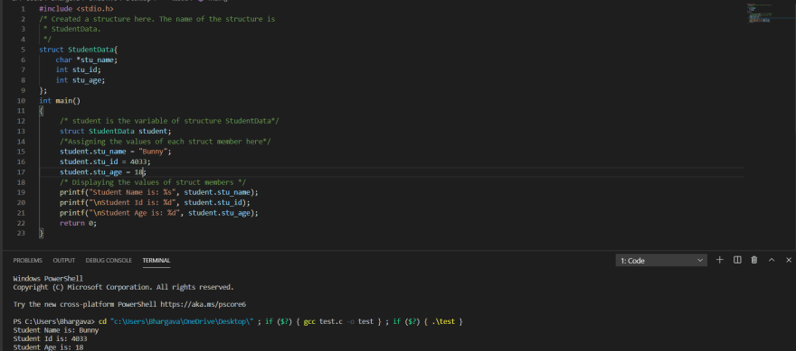Click the 'int main()' line

(x=60, y=101)
